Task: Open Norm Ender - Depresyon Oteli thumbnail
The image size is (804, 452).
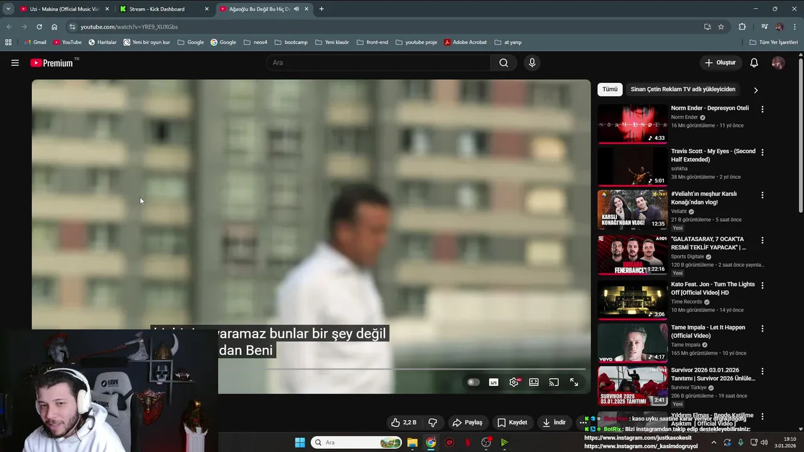Action: (x=633, y=124)
